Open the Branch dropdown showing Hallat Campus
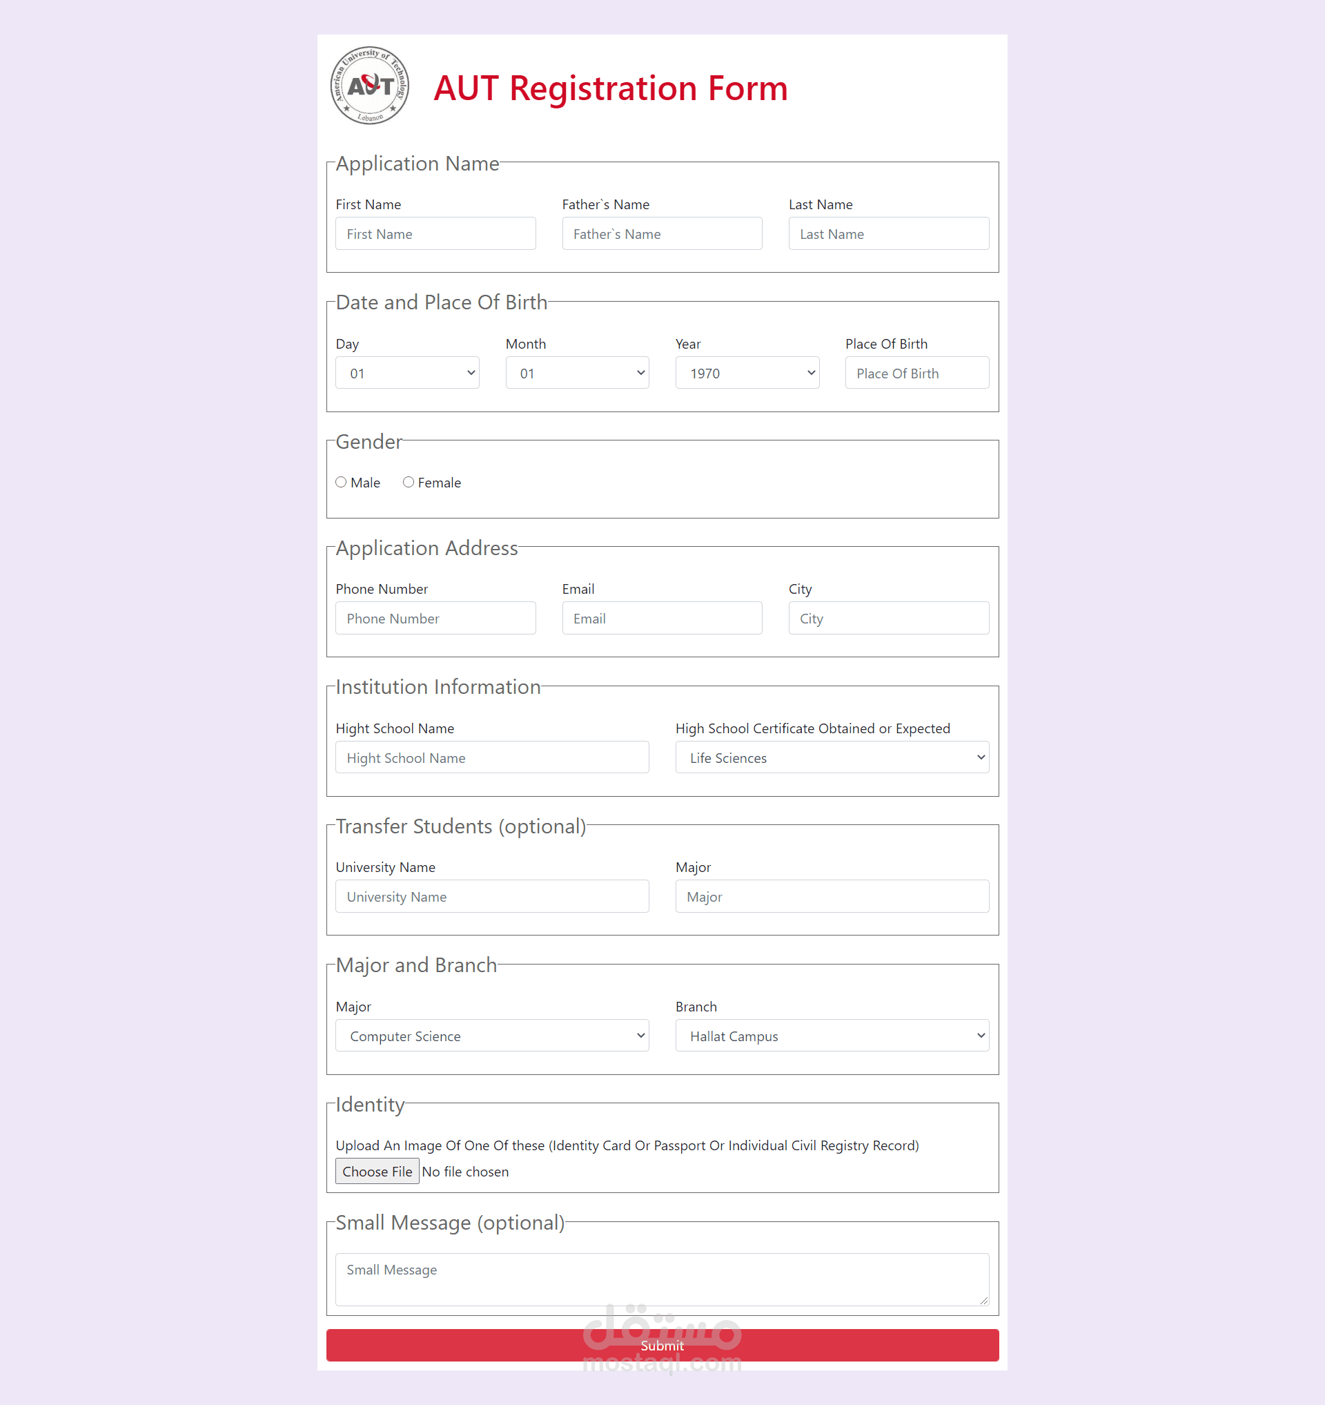The image size is (1325, 1405). pos(832,1036)
